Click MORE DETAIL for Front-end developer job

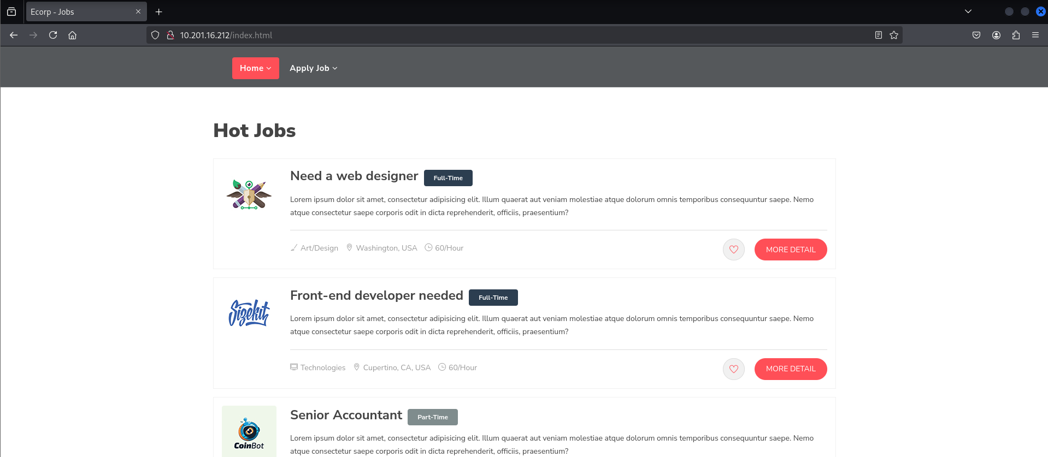791,369
